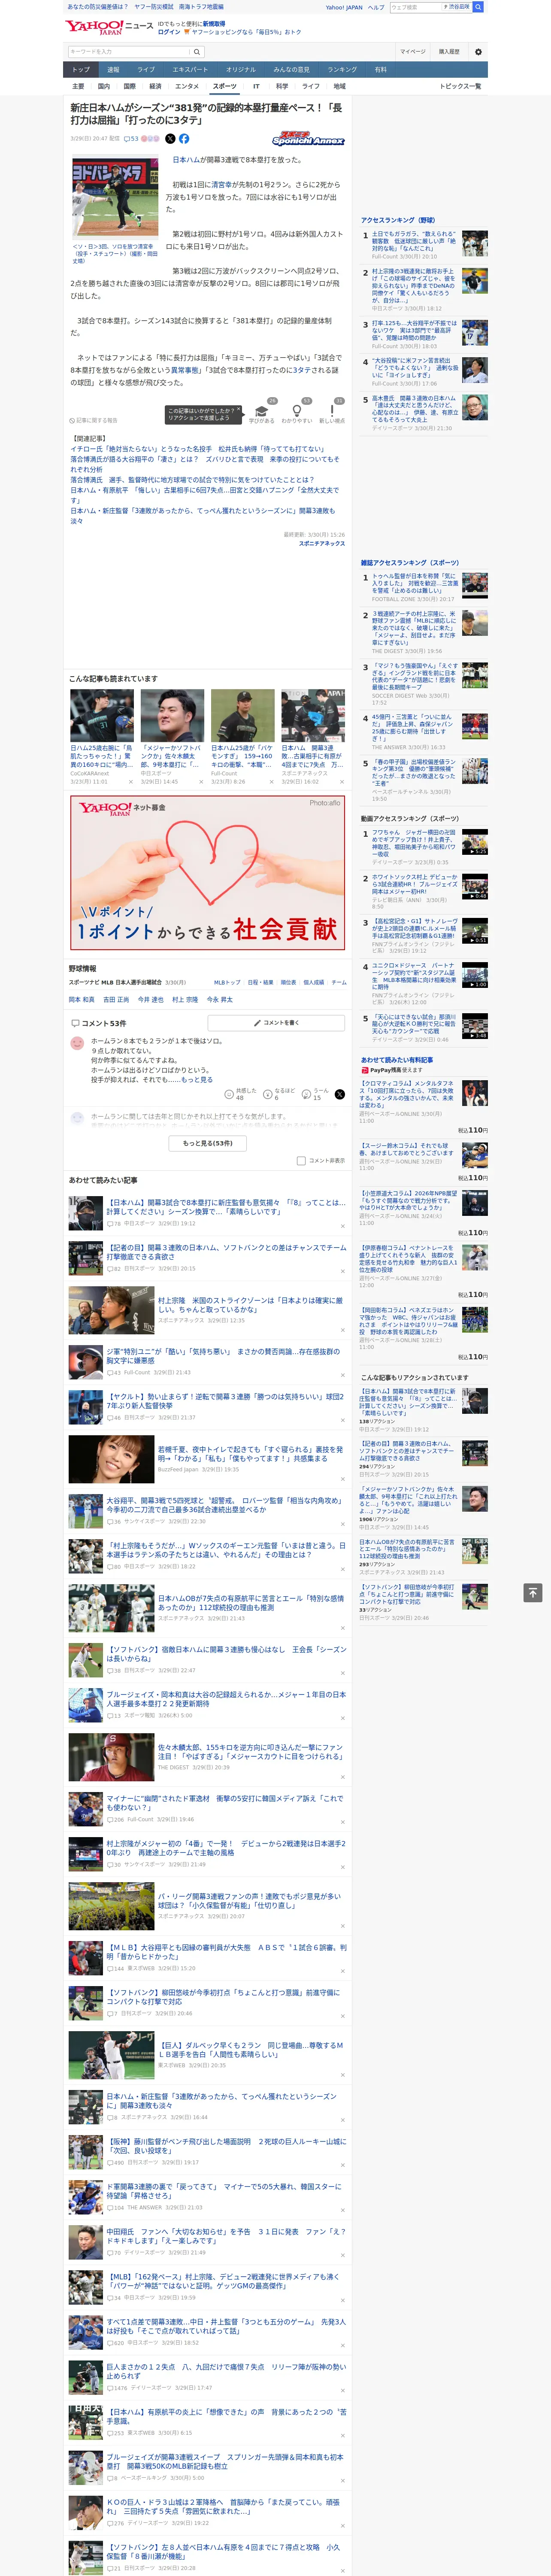Open the article's main baseball photo
The image size is (551, 2576).
coord(115,198)
